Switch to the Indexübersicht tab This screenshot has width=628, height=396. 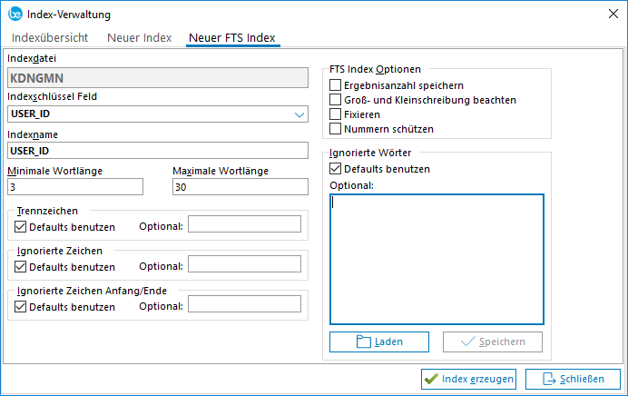coord(50,38)
